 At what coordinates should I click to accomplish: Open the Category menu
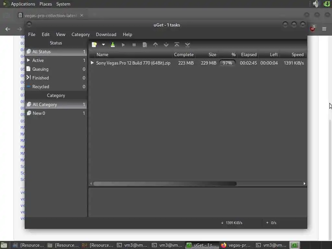(80, 34)
